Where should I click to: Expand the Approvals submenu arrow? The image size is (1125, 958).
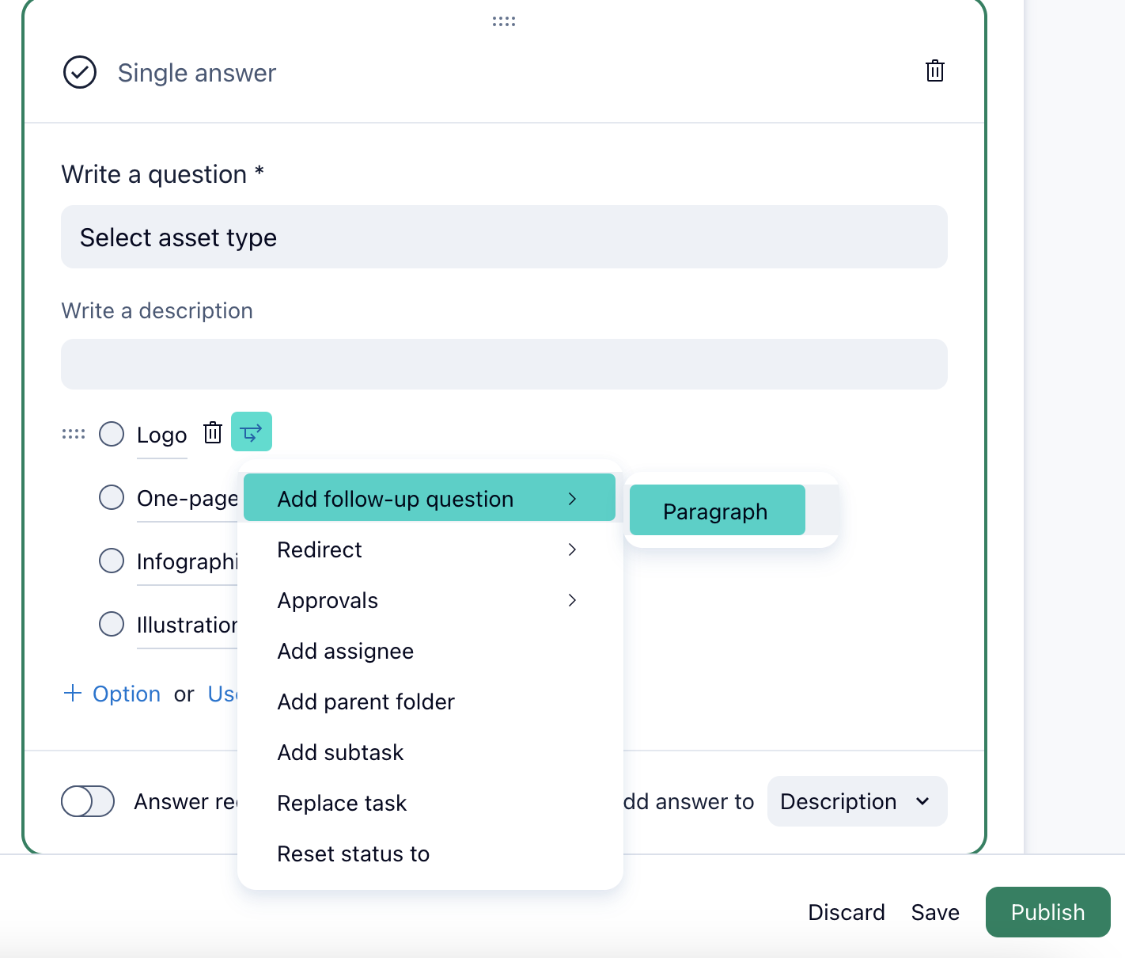572,600
